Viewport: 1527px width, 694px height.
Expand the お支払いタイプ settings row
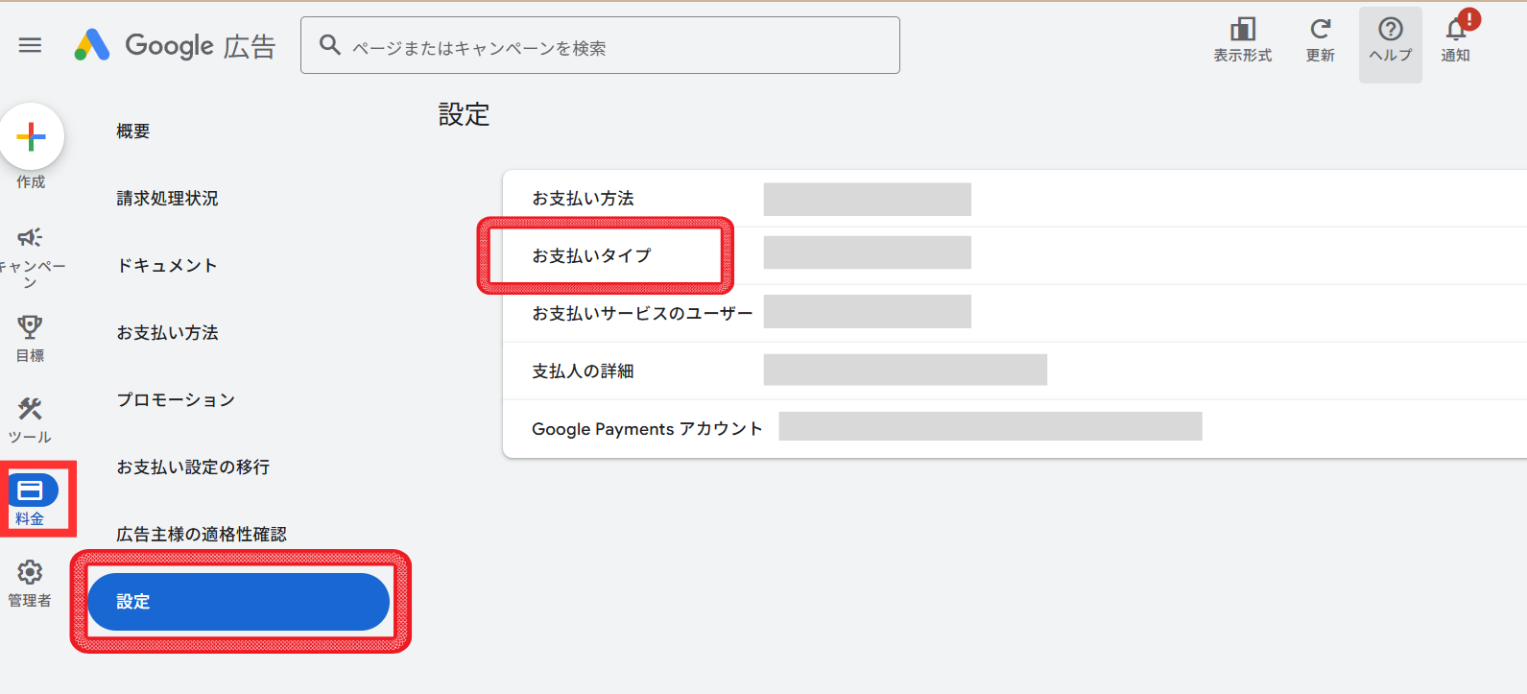click(x=1014, y=255)
